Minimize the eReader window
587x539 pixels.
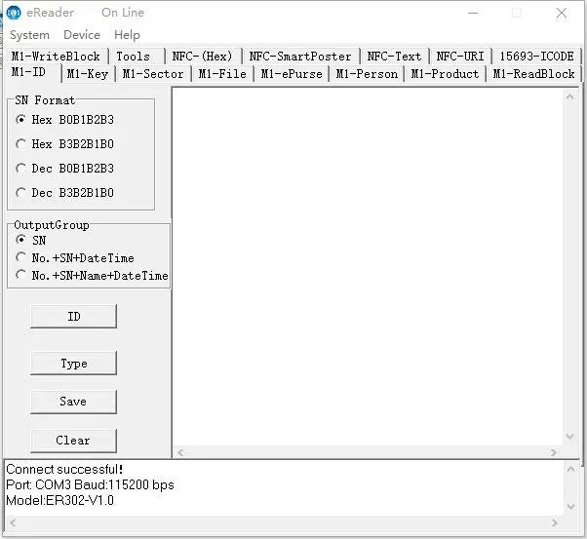[x=473, y=13]
